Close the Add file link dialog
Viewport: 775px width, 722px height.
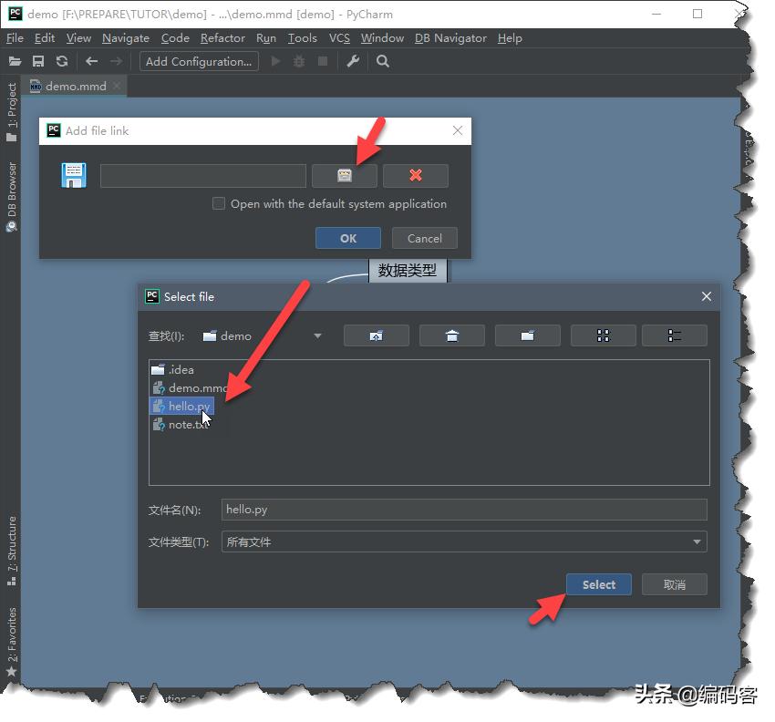coord(458,130)
